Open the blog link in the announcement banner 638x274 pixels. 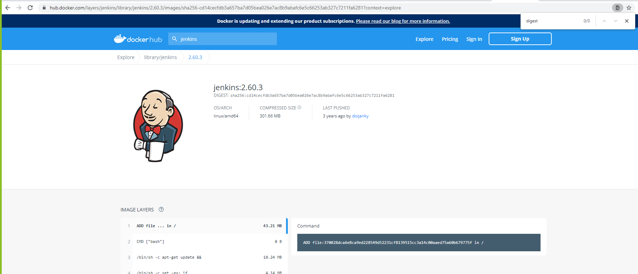tap(403, 21)
